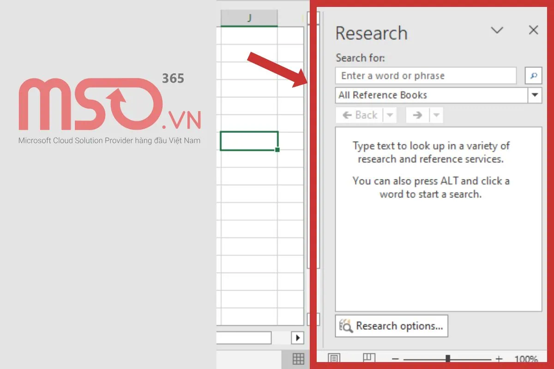Click the Enter a word or phrase field
The height and width of the screenshot is (369, 554).
click(x=425, y=75)
